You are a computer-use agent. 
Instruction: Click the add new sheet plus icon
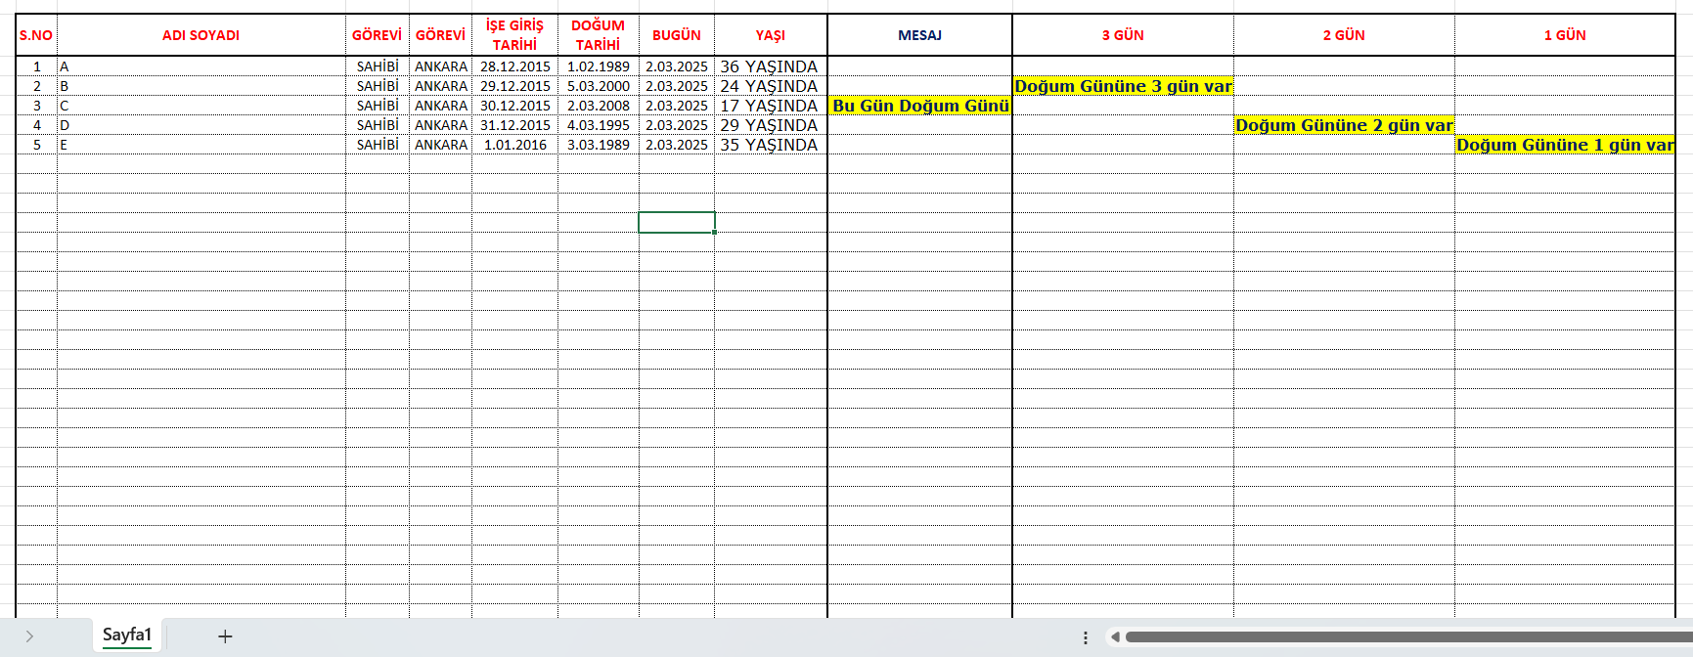click(225, 636)
